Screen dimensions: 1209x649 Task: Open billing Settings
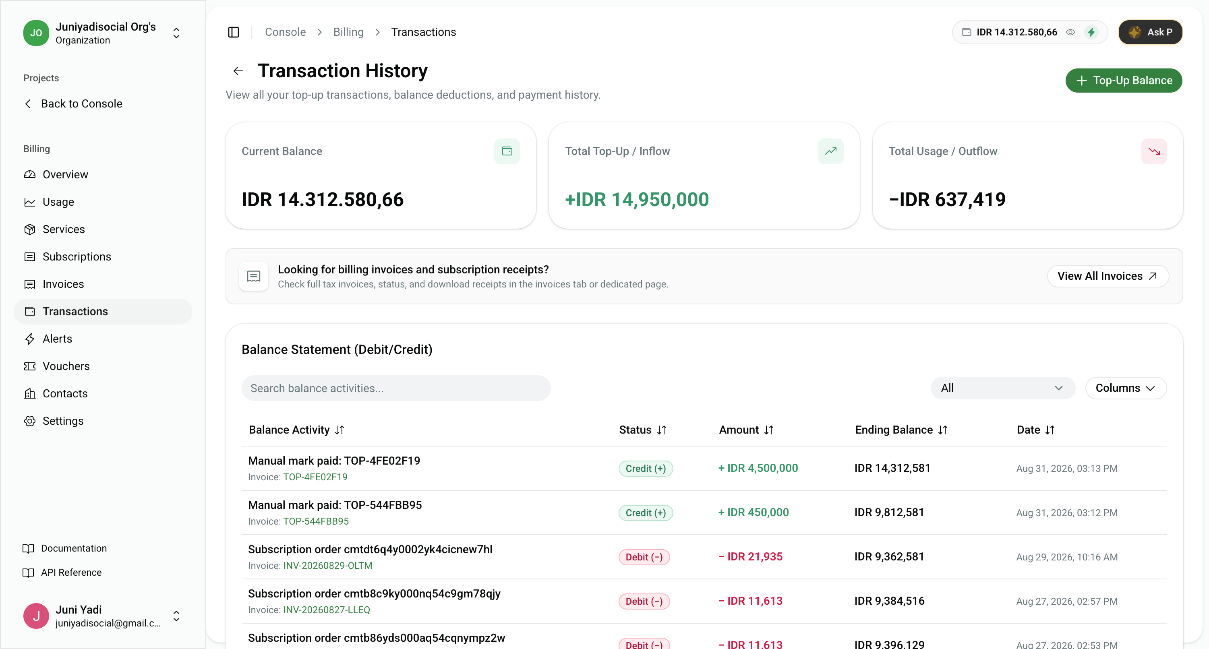103,421
